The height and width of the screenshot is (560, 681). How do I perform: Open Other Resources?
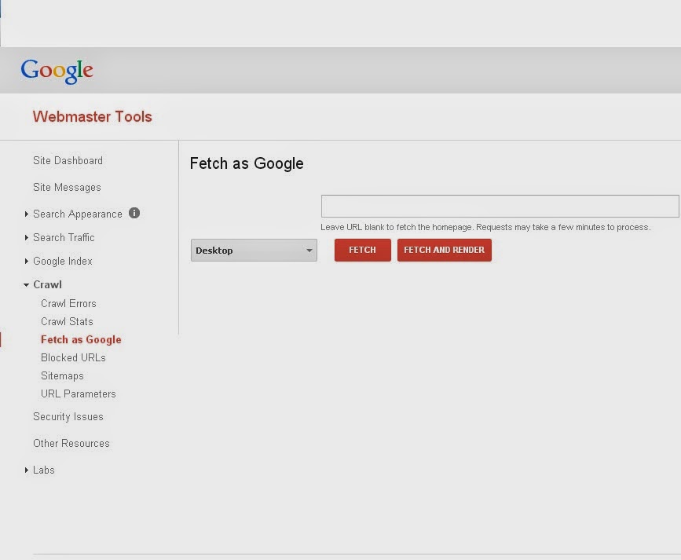click(71, 443)
